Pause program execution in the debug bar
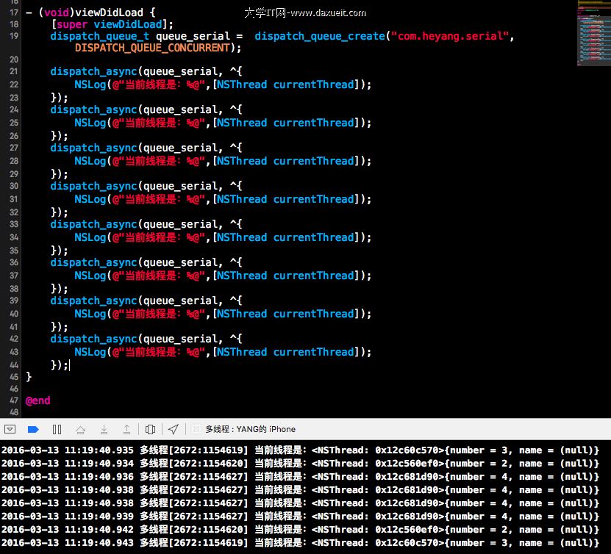The image size is (611, 554). pyautogui.click(x=57, y=429)
